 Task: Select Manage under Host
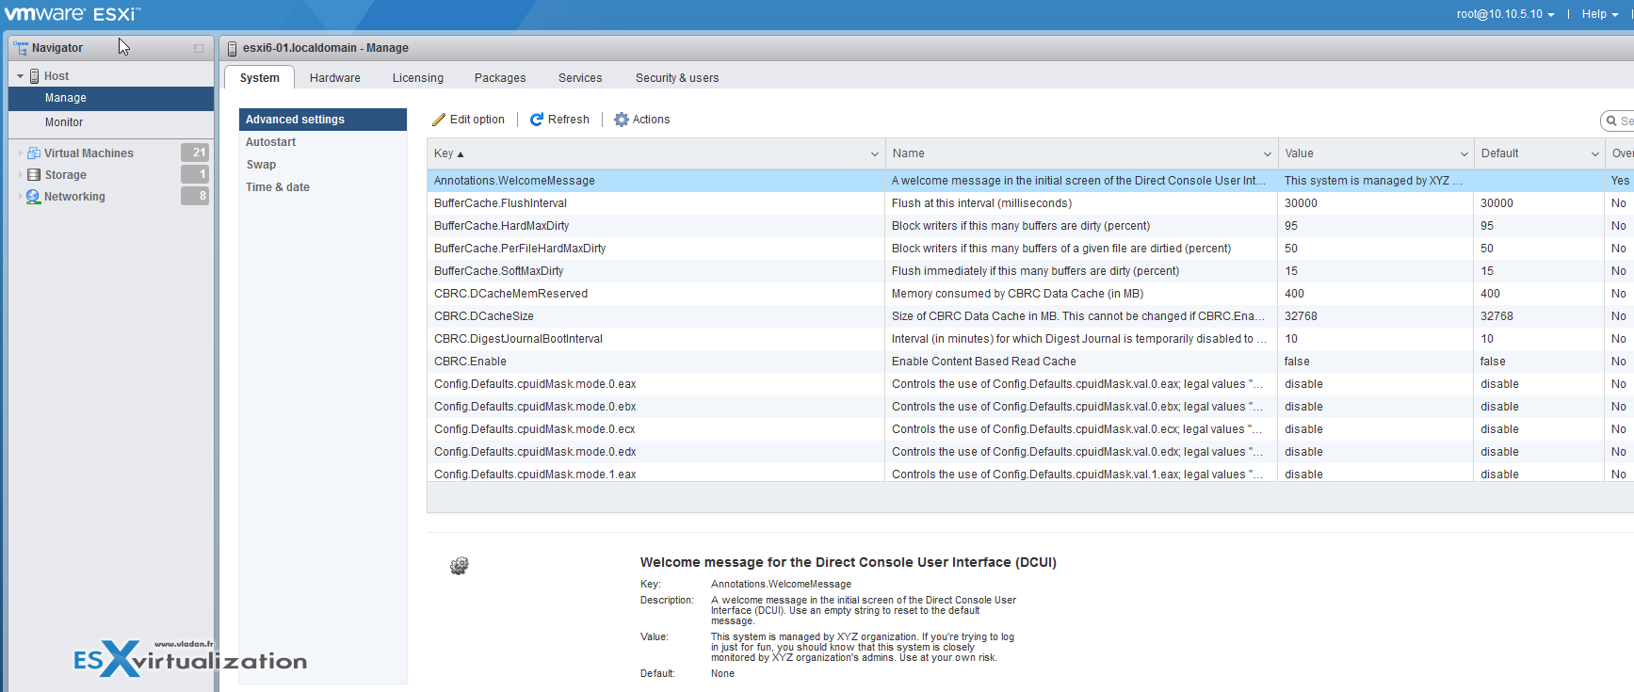point(111,98)
